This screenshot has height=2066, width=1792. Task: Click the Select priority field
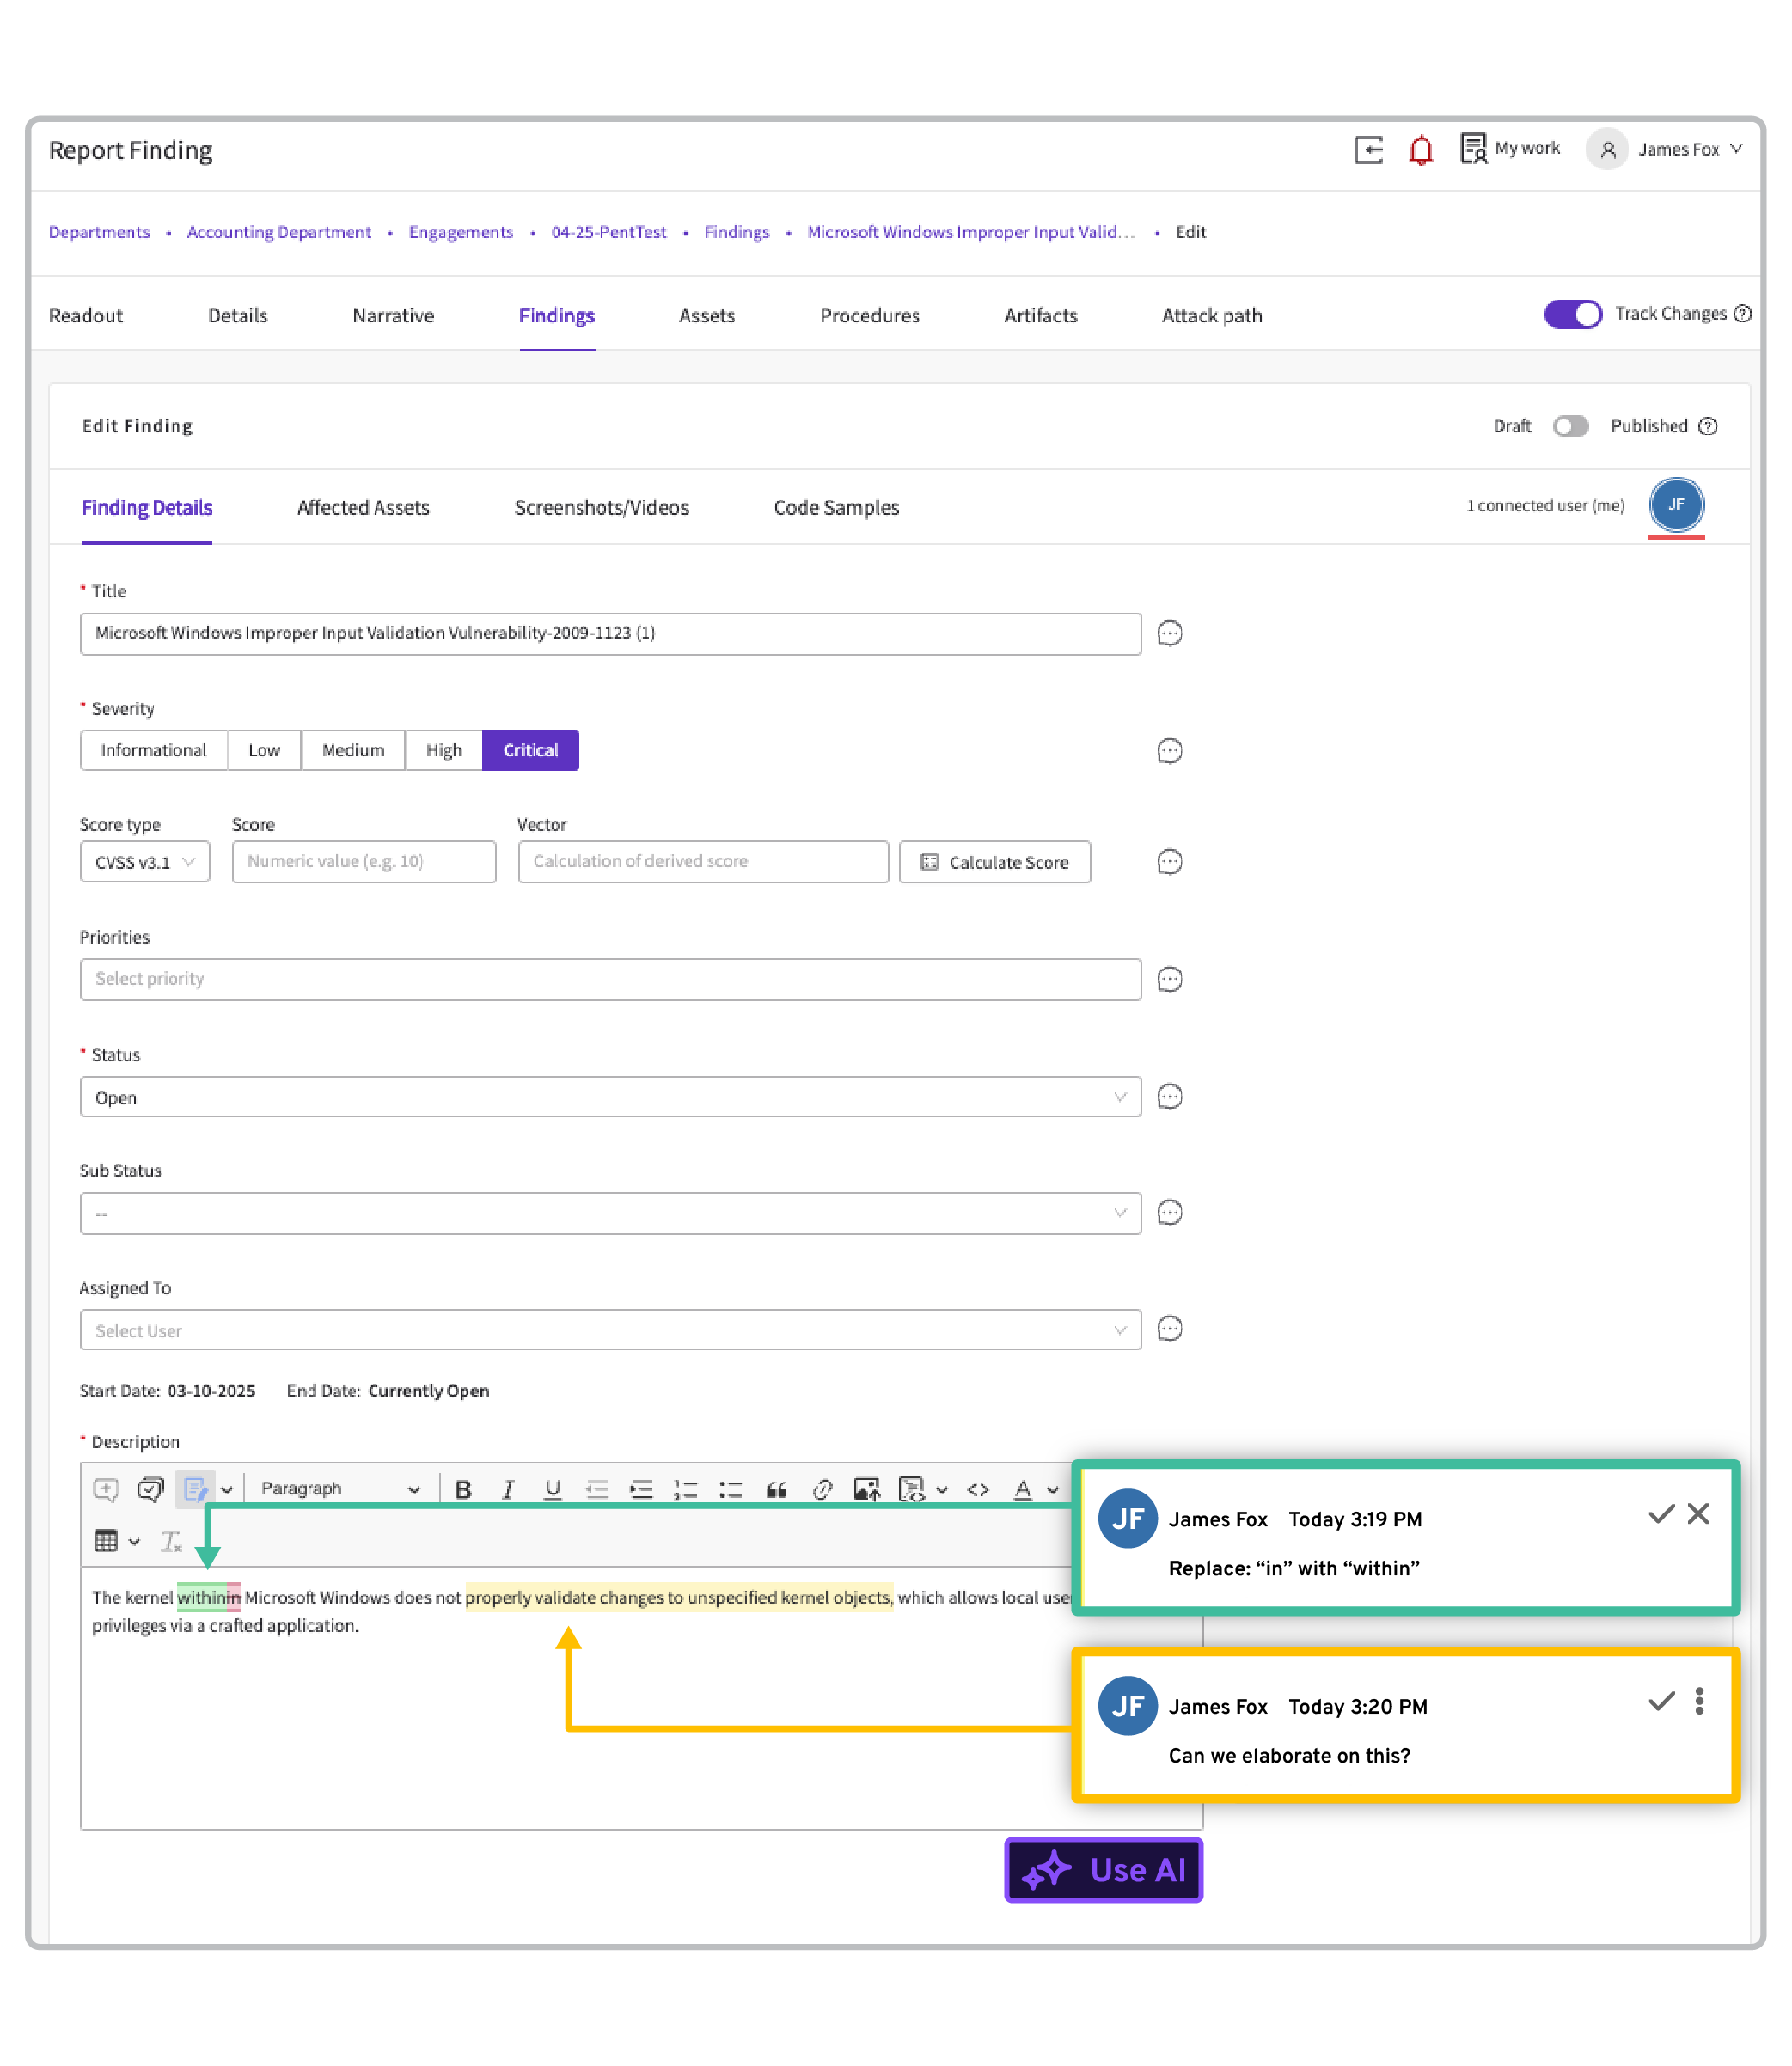610,979
